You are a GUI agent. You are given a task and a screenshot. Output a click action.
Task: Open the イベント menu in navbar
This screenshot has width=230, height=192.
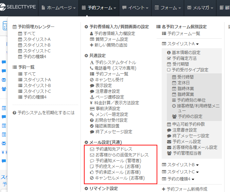tap(135, 7)
